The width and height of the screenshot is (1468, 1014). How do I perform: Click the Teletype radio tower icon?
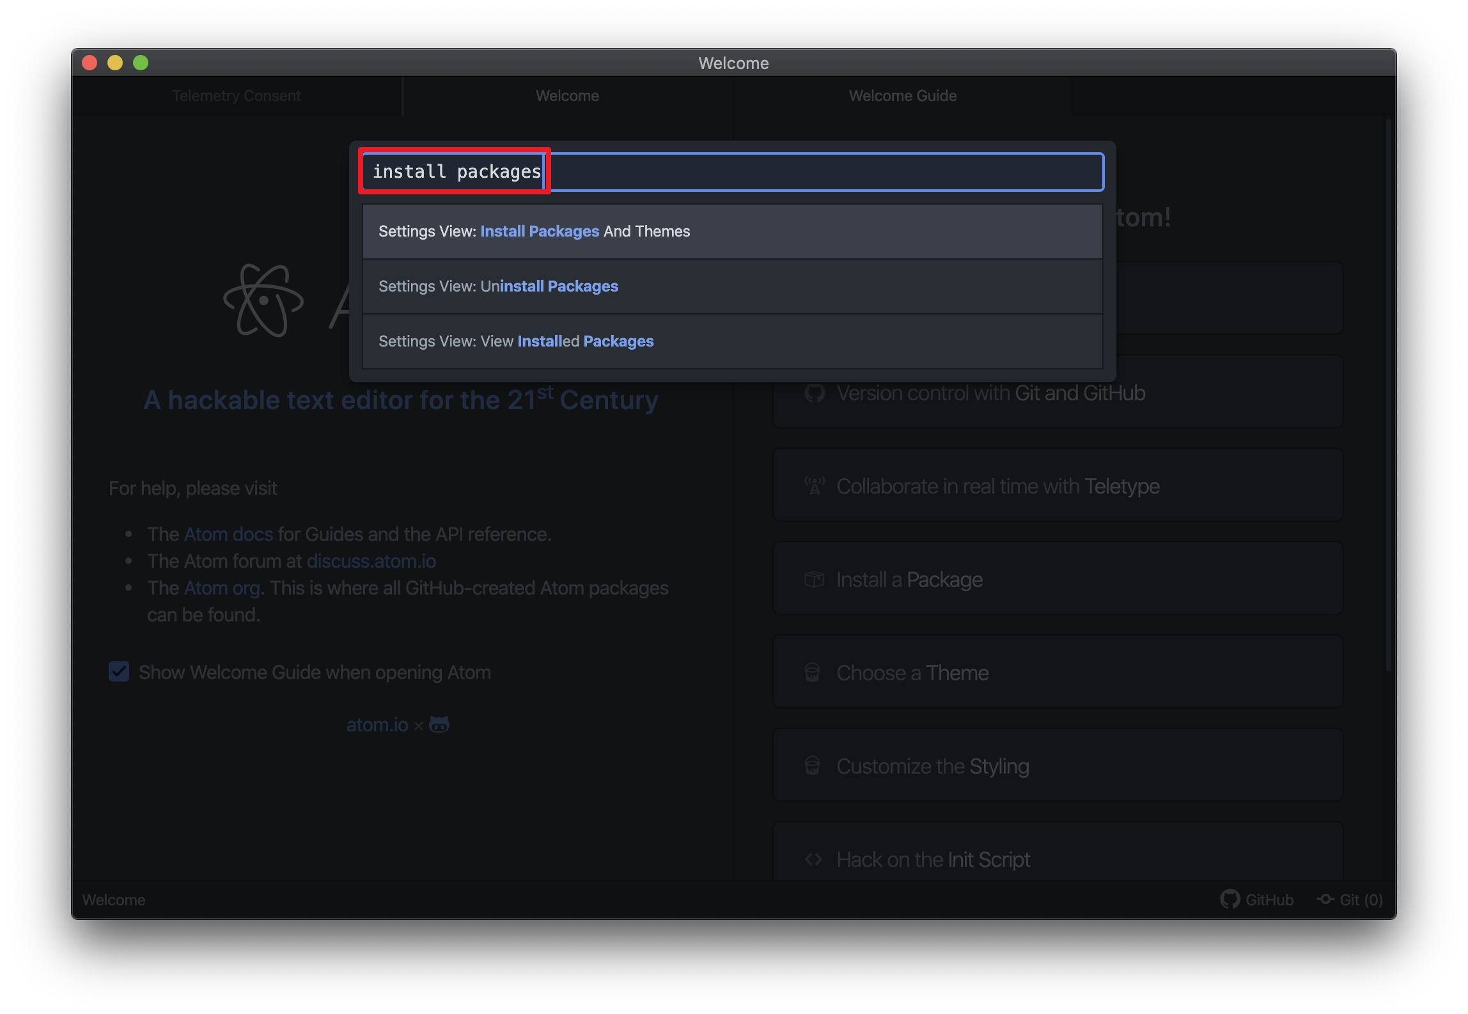[x=815, y=486]
